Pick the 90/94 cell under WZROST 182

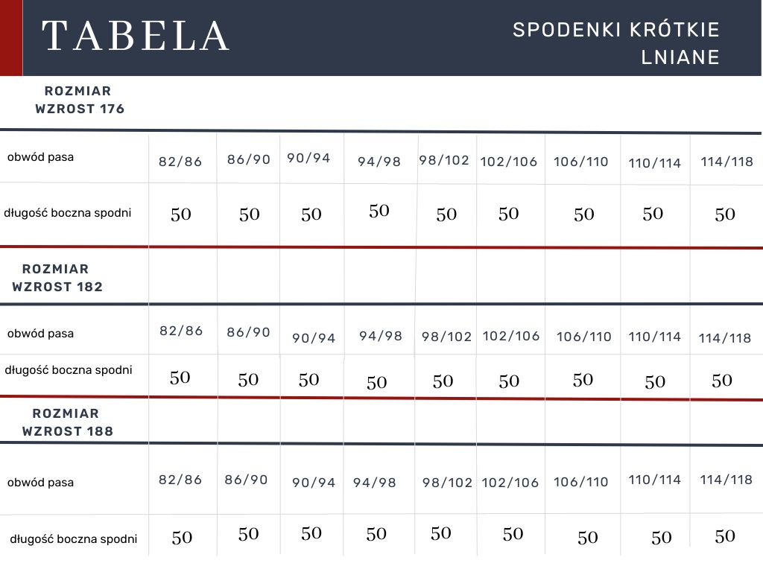click(x=314, y=338)
